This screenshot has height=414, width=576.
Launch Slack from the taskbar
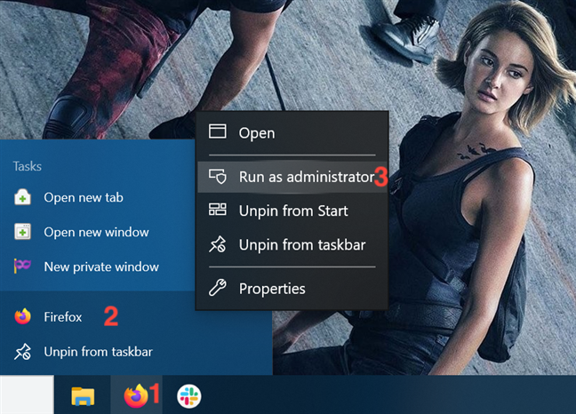click(x=188, y=396)
